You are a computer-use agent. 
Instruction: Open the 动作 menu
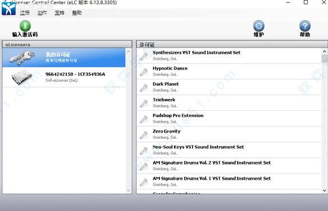(42, 13)
